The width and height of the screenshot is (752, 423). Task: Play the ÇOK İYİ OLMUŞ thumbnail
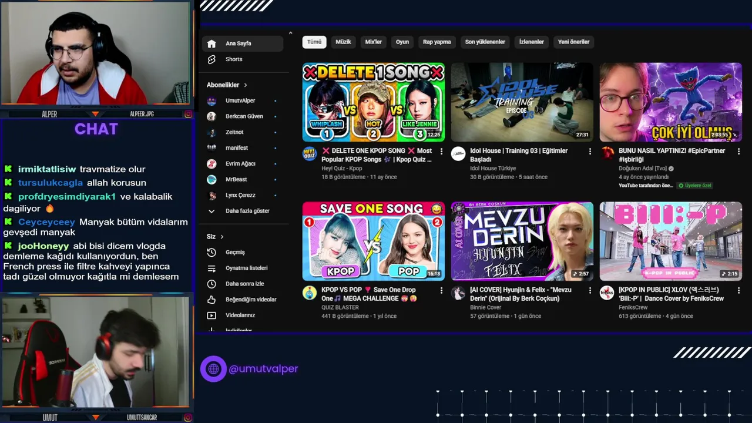click(x=671, y=102)
